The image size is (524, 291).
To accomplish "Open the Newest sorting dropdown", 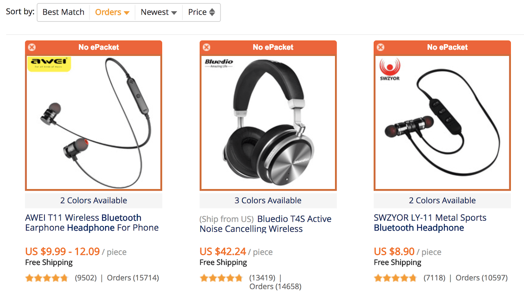I will [159, 12].
